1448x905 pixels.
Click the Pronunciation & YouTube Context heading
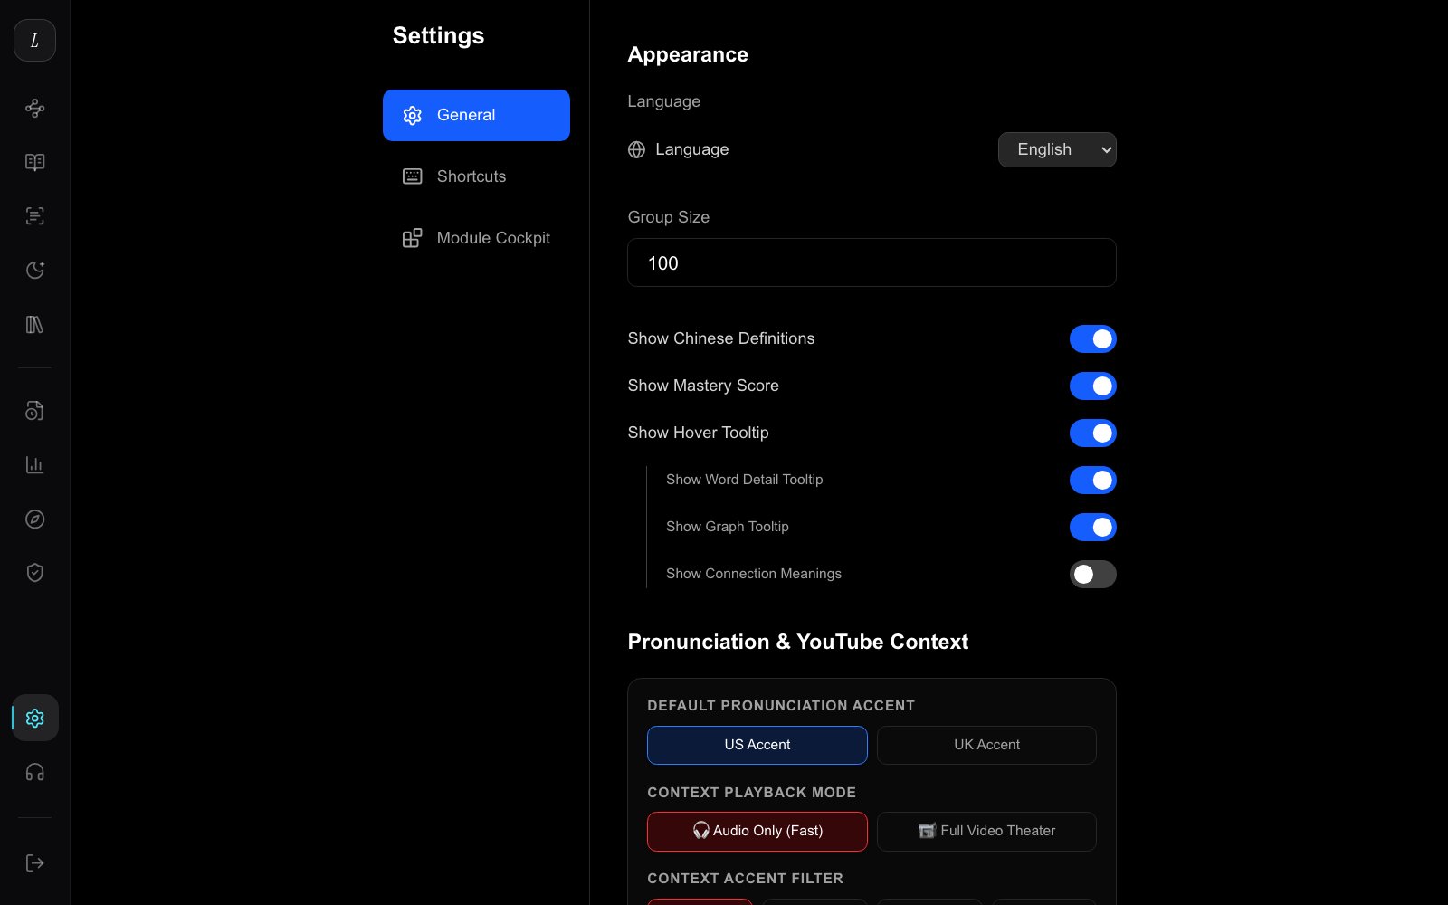(x=798, y=642)
